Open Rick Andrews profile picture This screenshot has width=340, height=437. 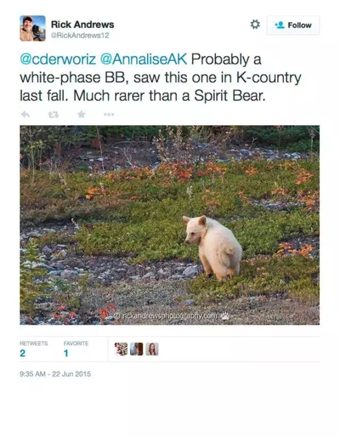point(32,28)
